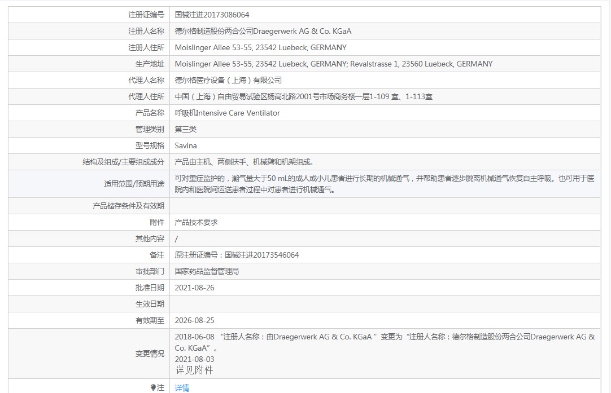
Task: Click the 其他内容 label
Action: 150,239
